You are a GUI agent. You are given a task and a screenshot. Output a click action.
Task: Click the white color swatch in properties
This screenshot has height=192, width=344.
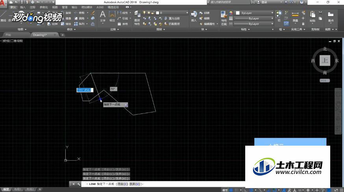(238, 13)
